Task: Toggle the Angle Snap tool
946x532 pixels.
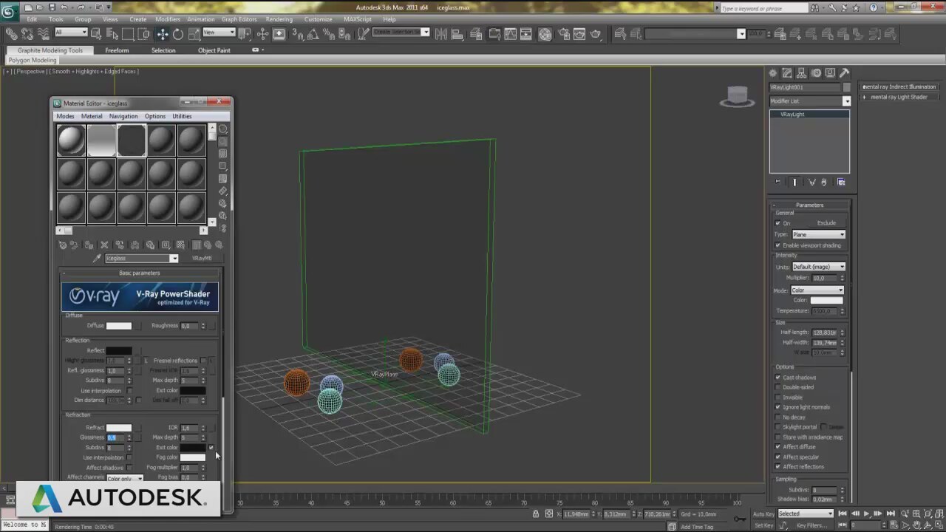Action: click(313, 34)
